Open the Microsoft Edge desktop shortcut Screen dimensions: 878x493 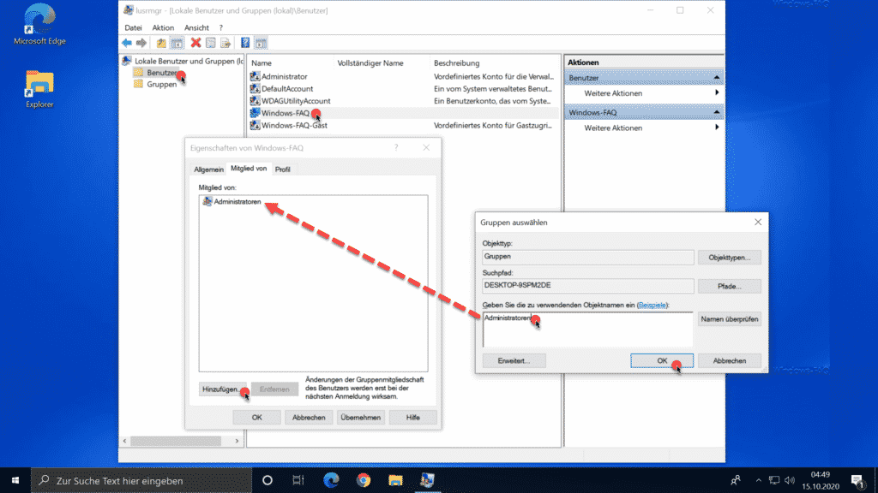[x=39, y=24]
